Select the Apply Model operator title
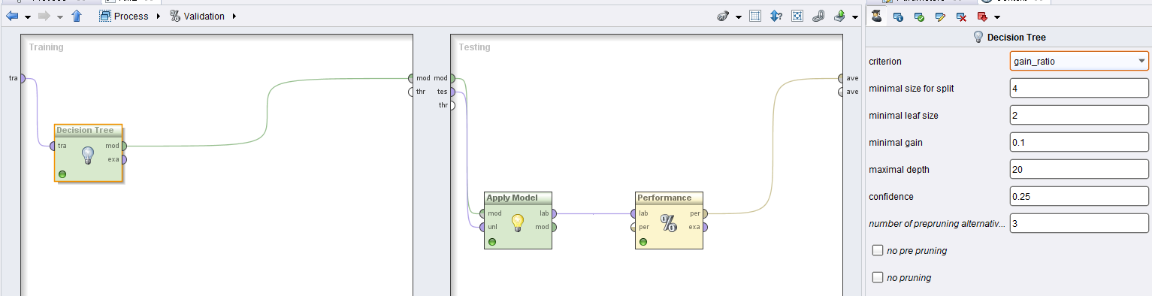Viewport: 1152px width, 296px height. pyautogui.click(x=511, y=198)
